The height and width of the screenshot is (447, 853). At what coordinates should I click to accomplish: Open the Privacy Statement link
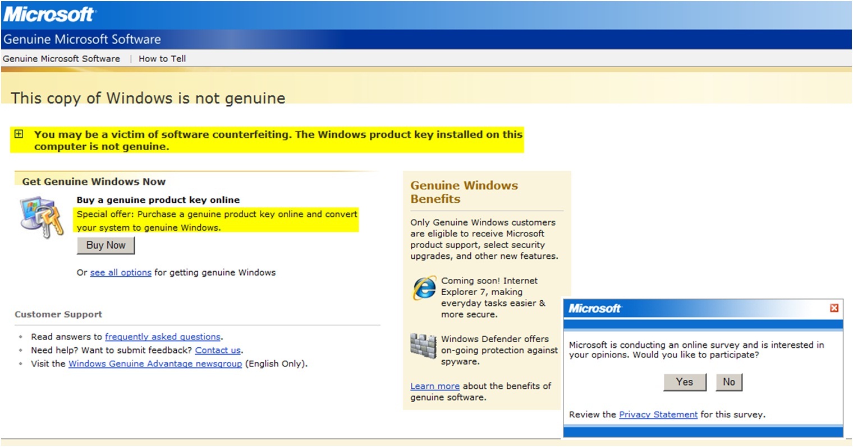click(x=658, y=415)
